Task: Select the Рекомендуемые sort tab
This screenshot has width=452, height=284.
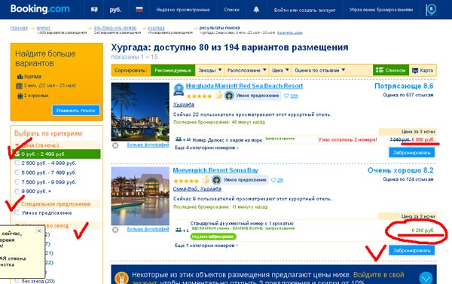Action: point(173,70)
